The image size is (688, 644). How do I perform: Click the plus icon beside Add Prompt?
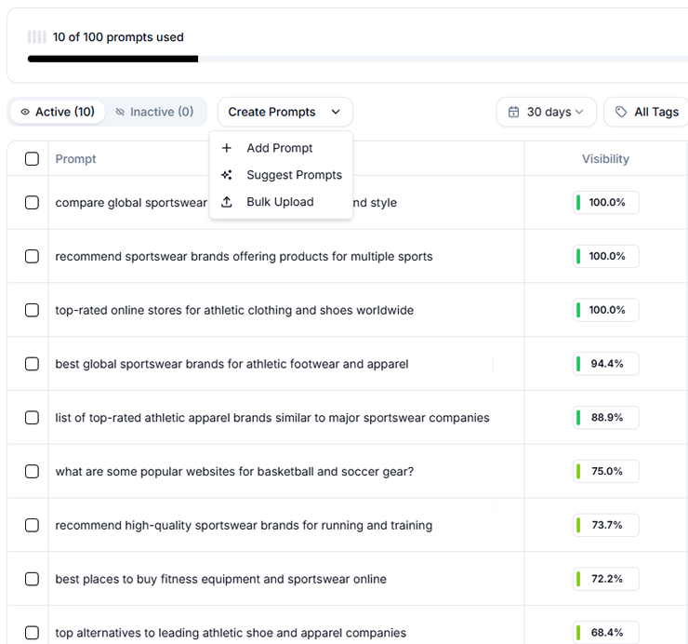(227, 148)
